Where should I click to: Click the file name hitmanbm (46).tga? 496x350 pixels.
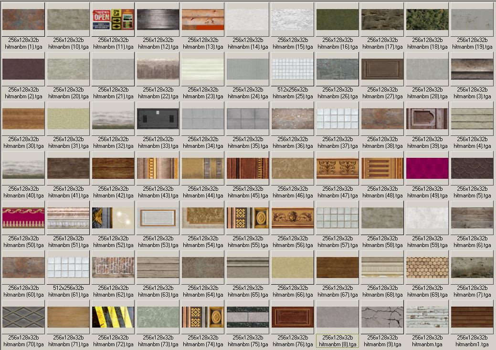[293, 196]
